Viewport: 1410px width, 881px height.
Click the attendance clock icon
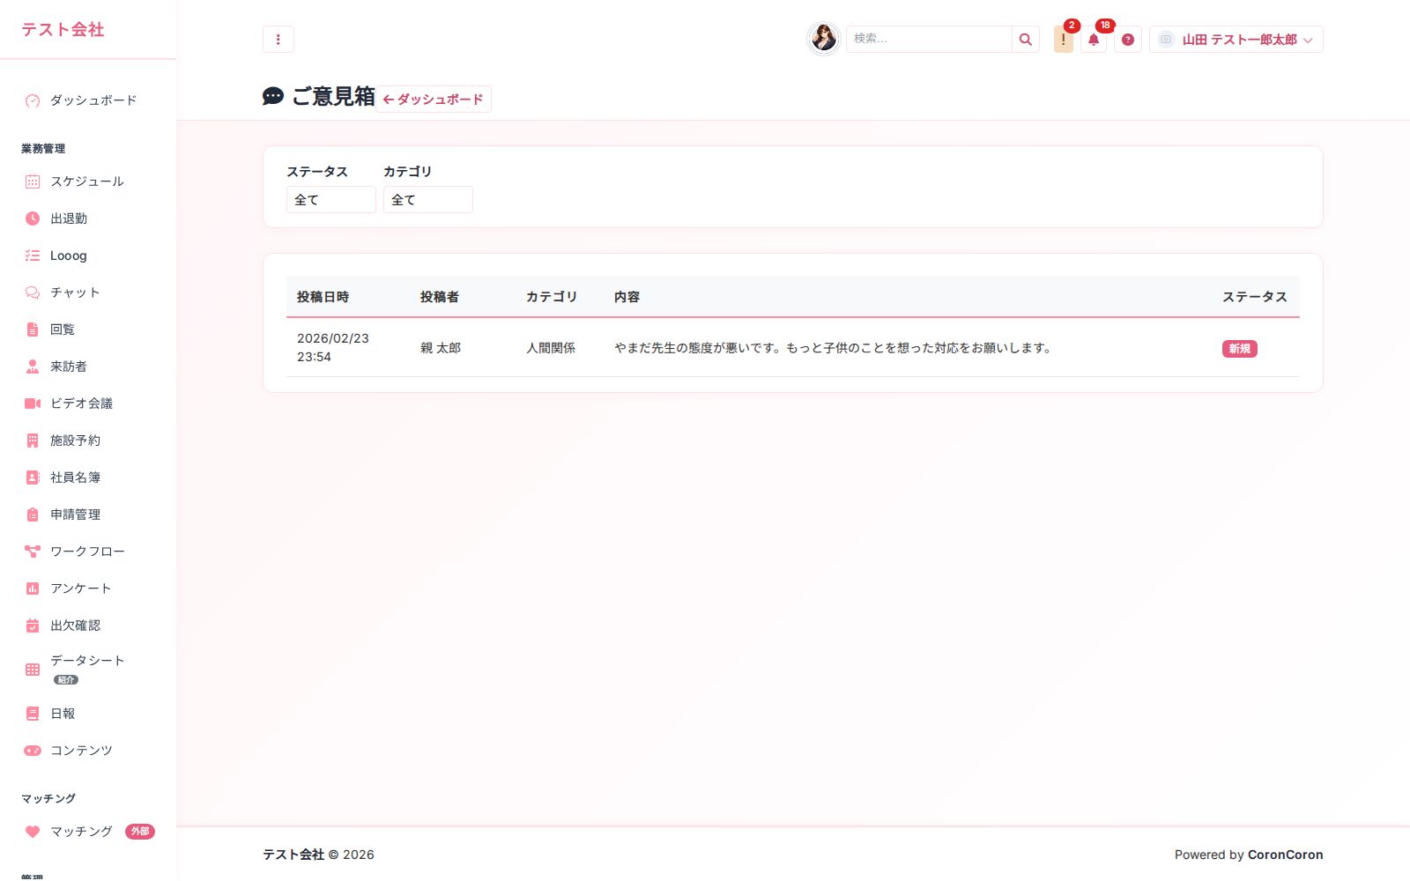[33, 218]
